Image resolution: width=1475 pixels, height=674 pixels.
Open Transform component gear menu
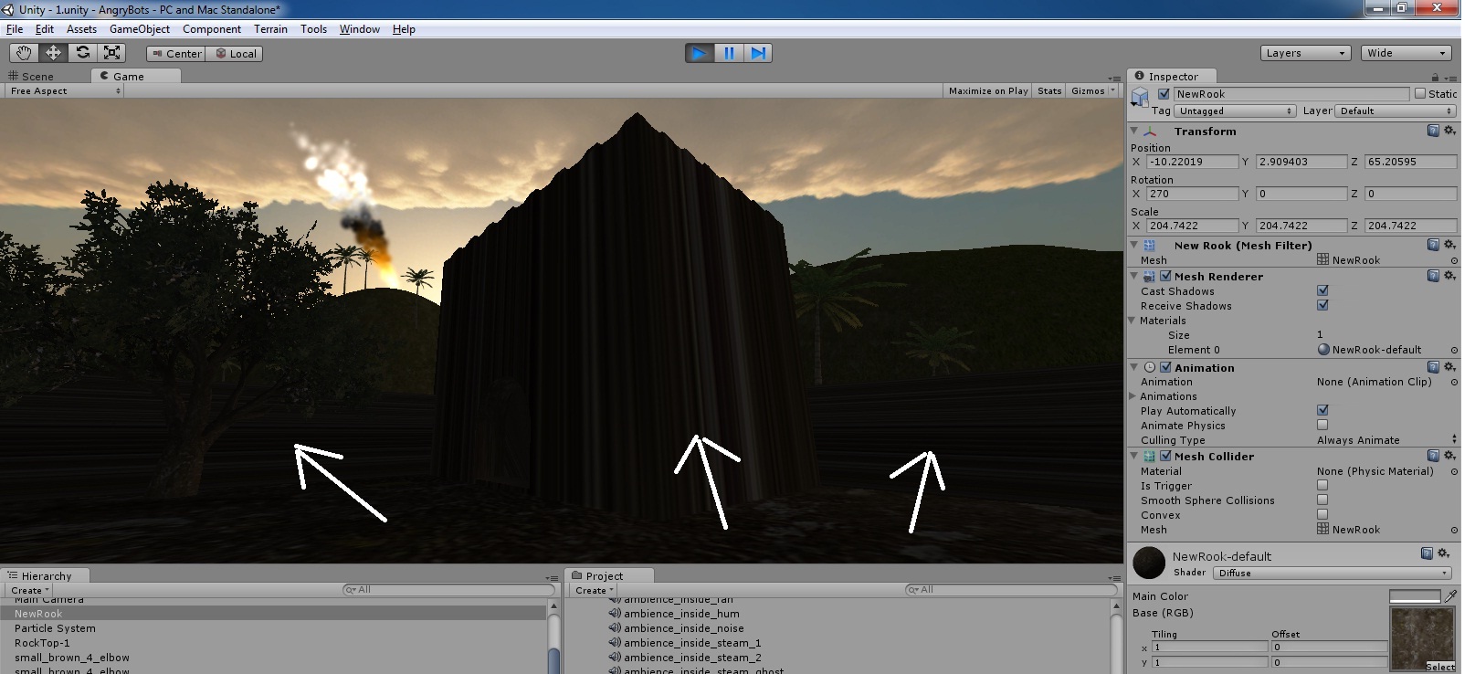1449,131
